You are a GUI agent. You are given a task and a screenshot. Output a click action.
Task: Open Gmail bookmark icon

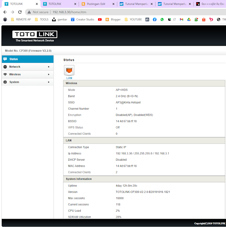pyautogui.click(x=181, y=20)
